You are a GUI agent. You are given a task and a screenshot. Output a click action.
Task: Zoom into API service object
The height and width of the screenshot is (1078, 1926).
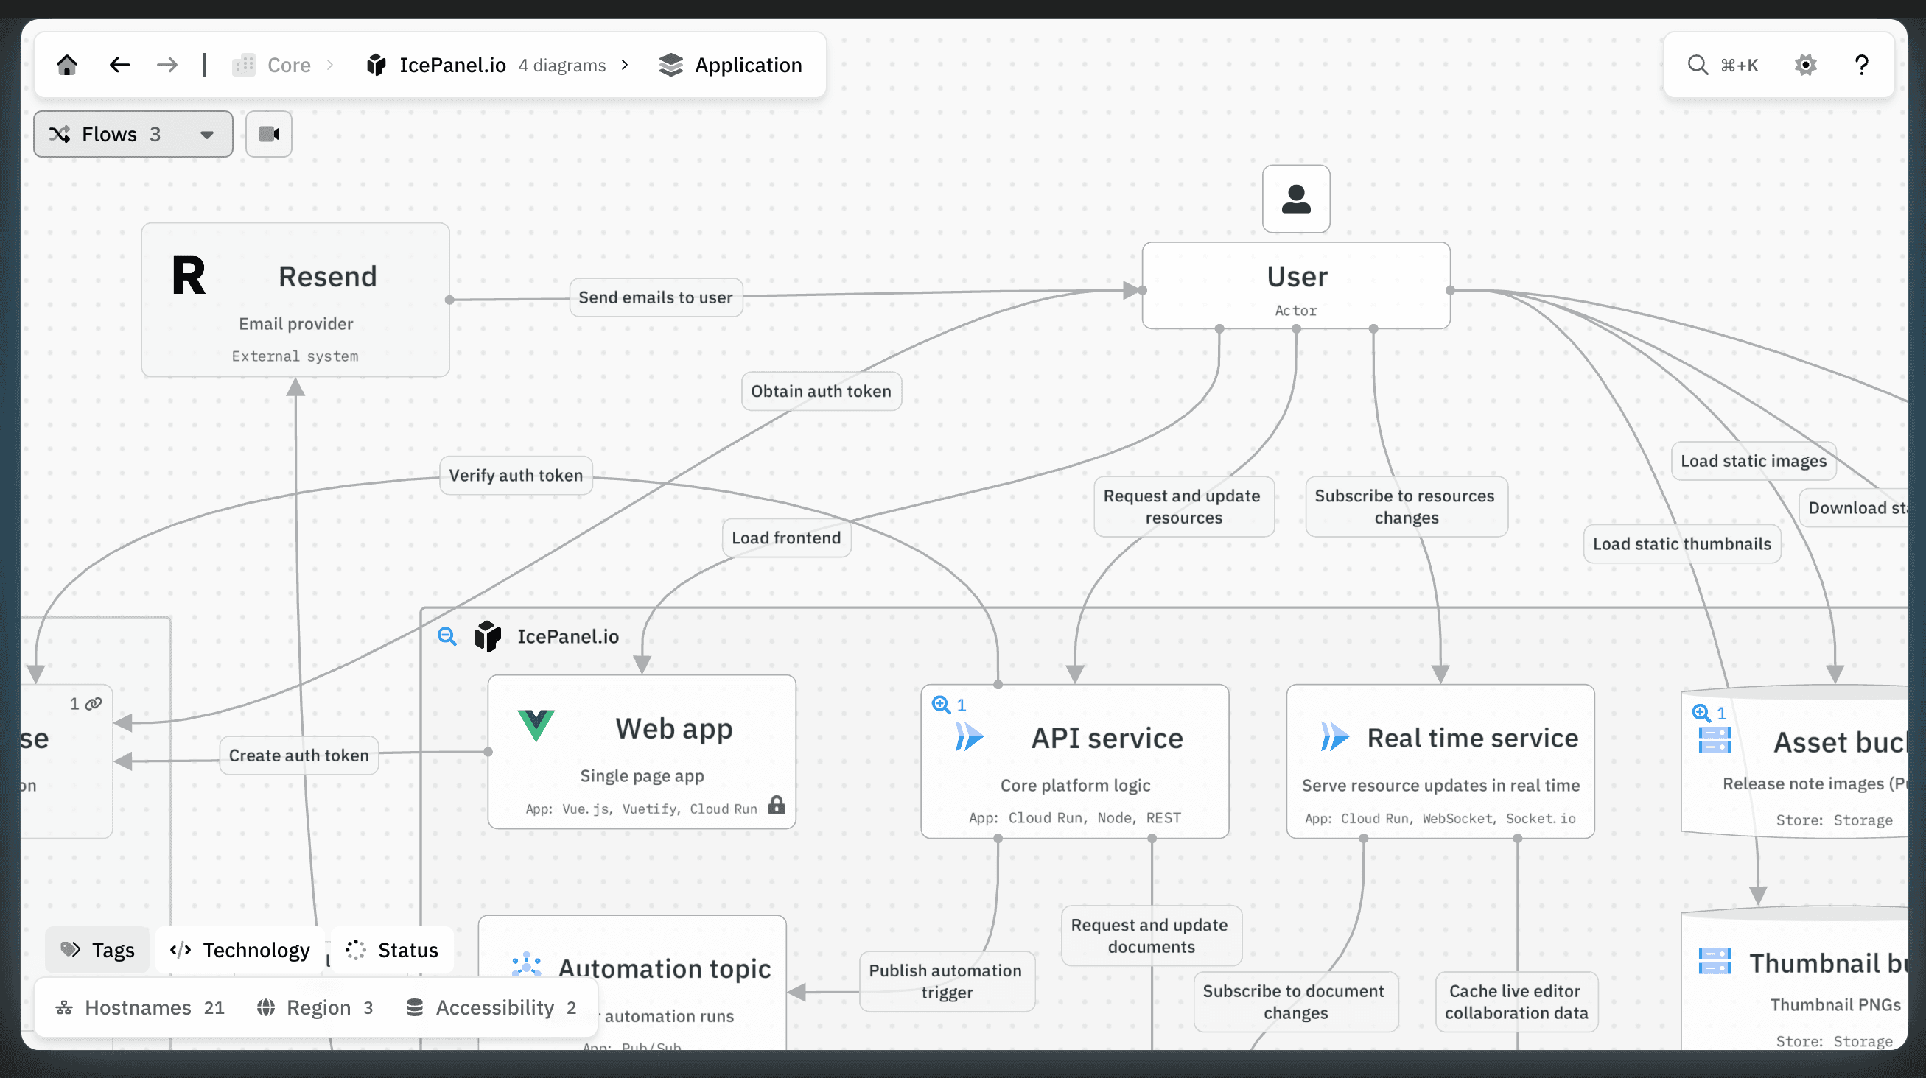tap(942, 705)
